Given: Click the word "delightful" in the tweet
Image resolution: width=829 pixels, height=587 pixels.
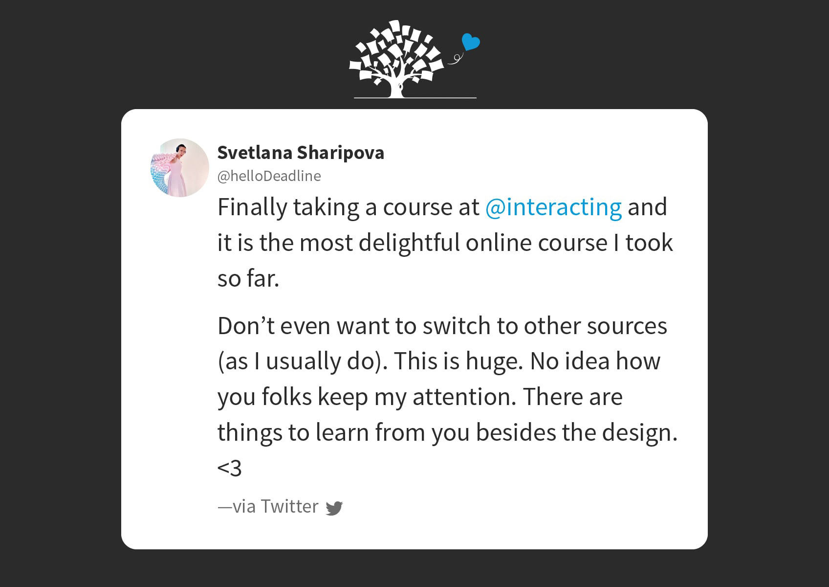Looking at the screenshot, I should pos(409,243).
